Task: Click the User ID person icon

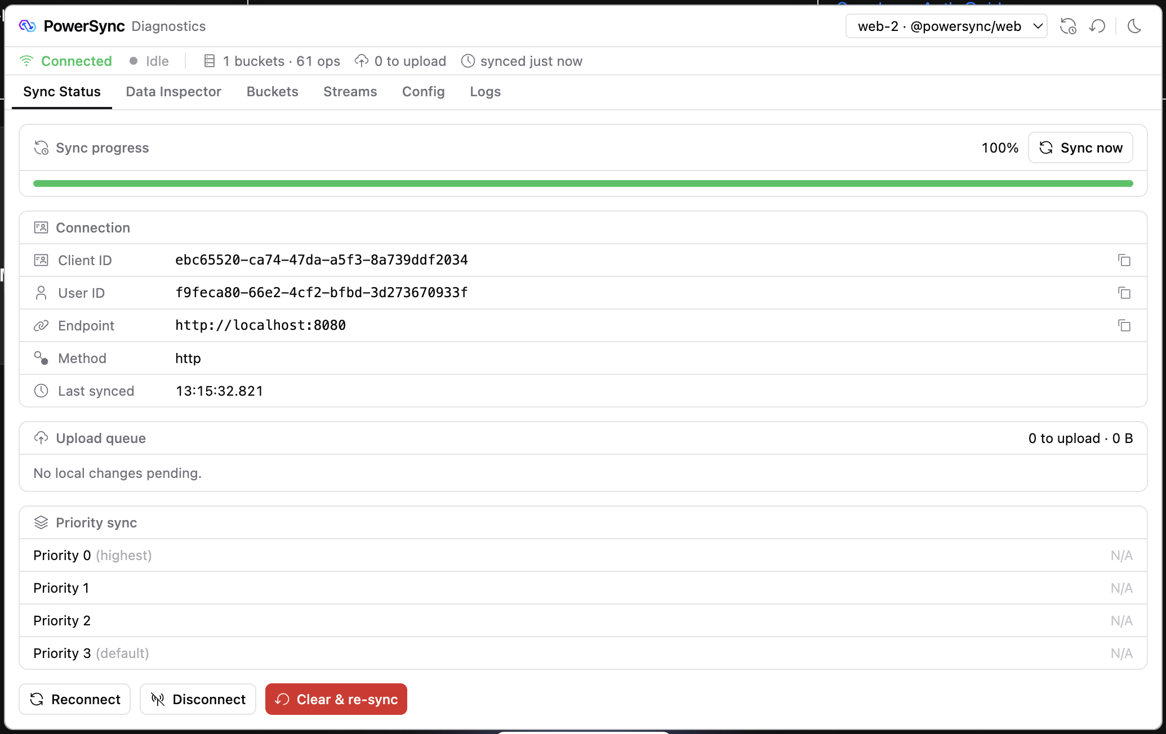Action: (x=41, y=293)
